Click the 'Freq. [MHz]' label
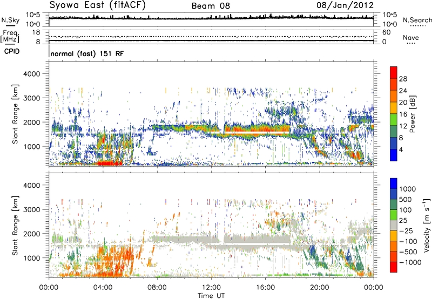The height and width of the screenshot is (299, 432). click(x=10, y=37)
